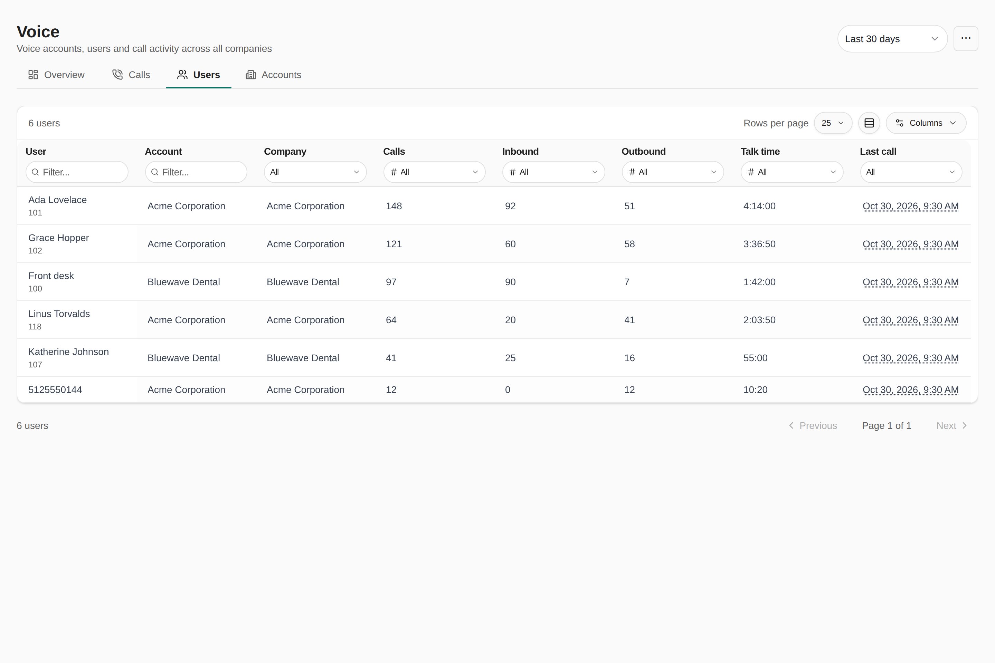Screen dimensions: 995x663
Task: Select the Katherine Johnson user name
Action: [68, 352]
